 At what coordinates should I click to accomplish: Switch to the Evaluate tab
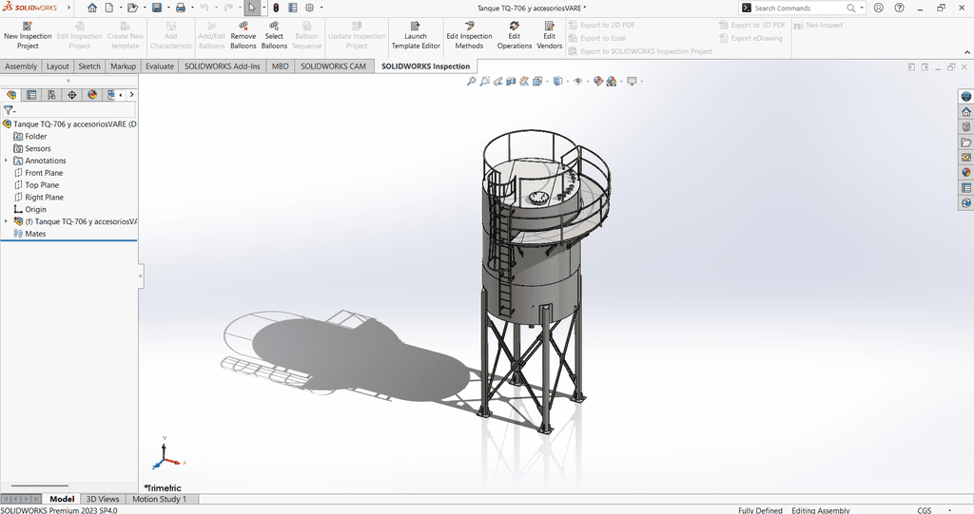(x=159, y=67)
